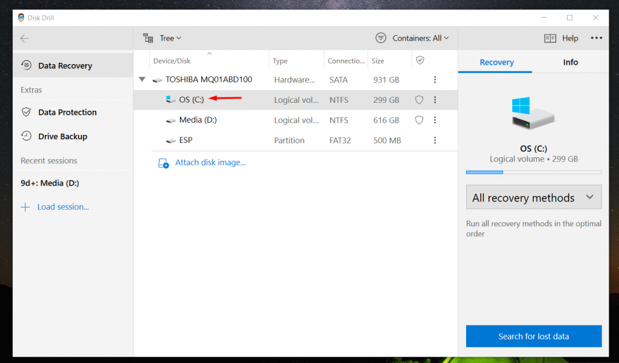Click Search for lost data

[533, 336]
